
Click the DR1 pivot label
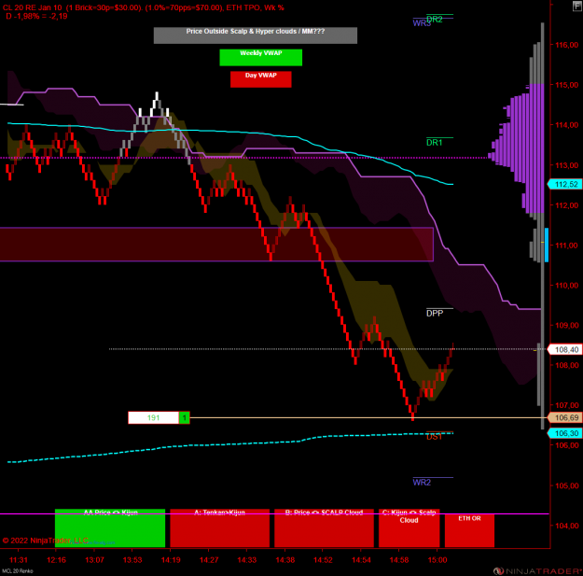tap(435, 143)
